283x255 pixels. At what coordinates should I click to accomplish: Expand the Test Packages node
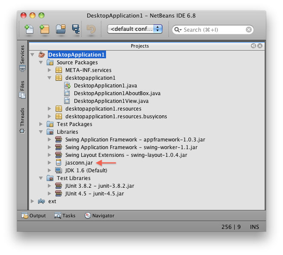41,124
